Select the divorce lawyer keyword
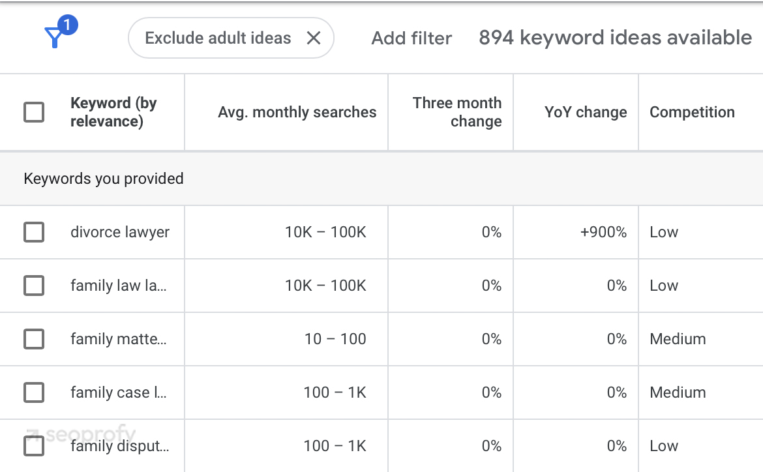The image size is (763, 472). (x=120, y=232)
